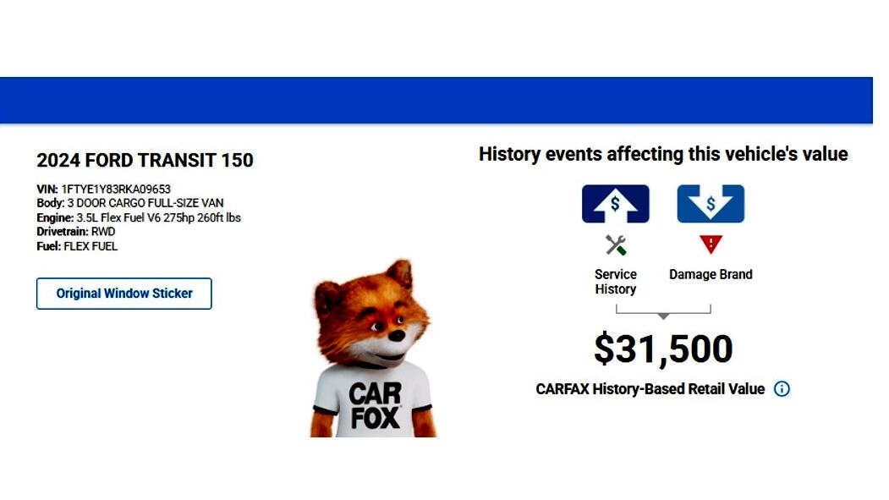
Task: Click the red damage warning triangle icon
Action: [711, 245]
